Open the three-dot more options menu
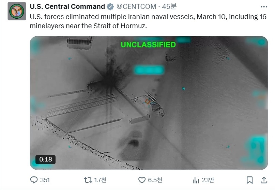The image size is (275, 190). [264, 6]
